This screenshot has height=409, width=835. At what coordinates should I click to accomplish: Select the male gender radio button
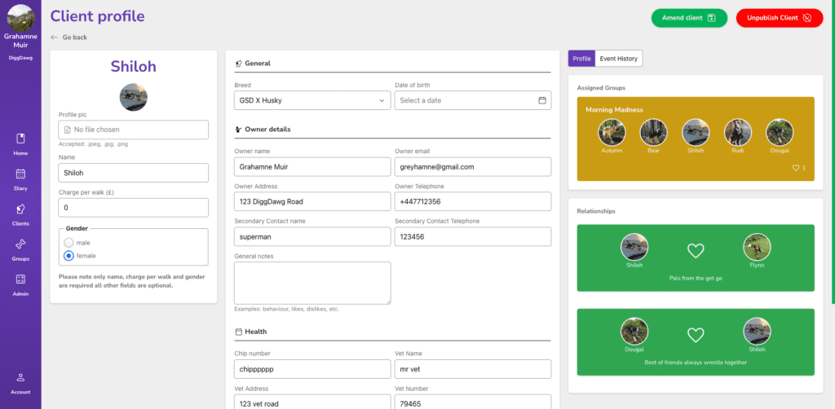click(x=69, y=243)
